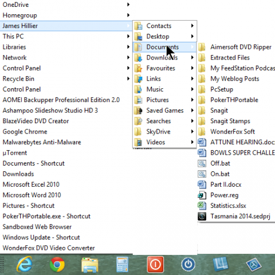Click the red power button taskbar icon
275x275 pixels.
(x=155, y=265)
